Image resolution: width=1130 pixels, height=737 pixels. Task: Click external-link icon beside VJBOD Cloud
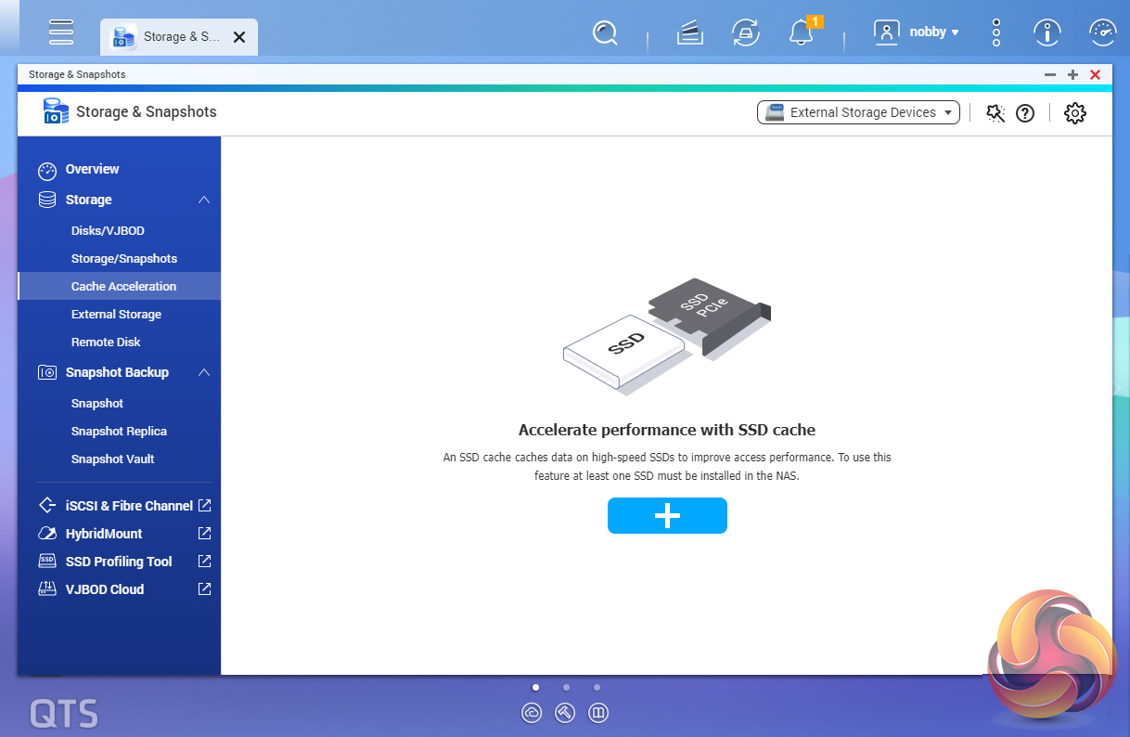[205, 589]
